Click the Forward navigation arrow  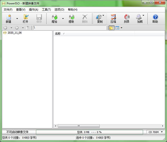pos(17,28)
